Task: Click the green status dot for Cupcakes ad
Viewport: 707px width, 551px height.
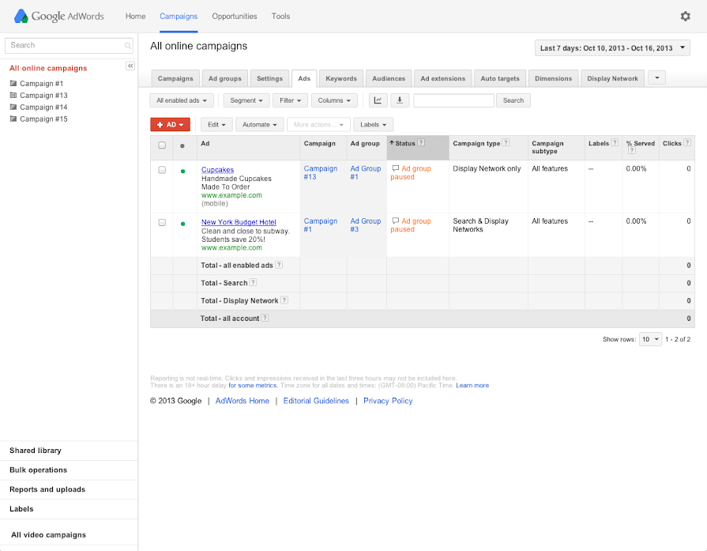Action: tap(182, 171)
